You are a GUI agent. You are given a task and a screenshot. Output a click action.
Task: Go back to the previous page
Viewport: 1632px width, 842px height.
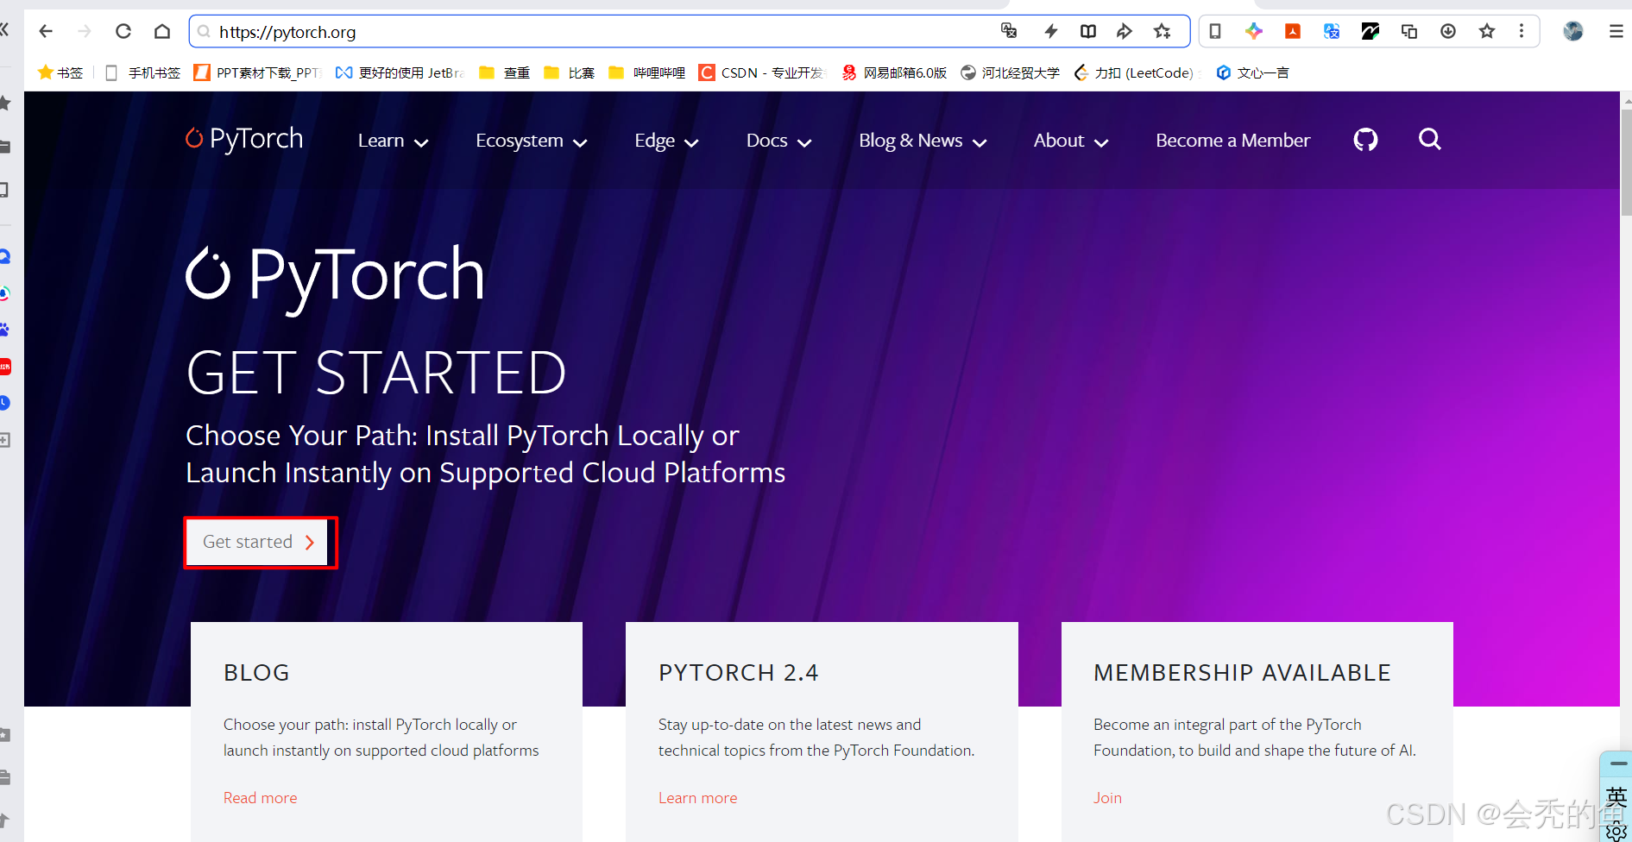coord(46,31)
